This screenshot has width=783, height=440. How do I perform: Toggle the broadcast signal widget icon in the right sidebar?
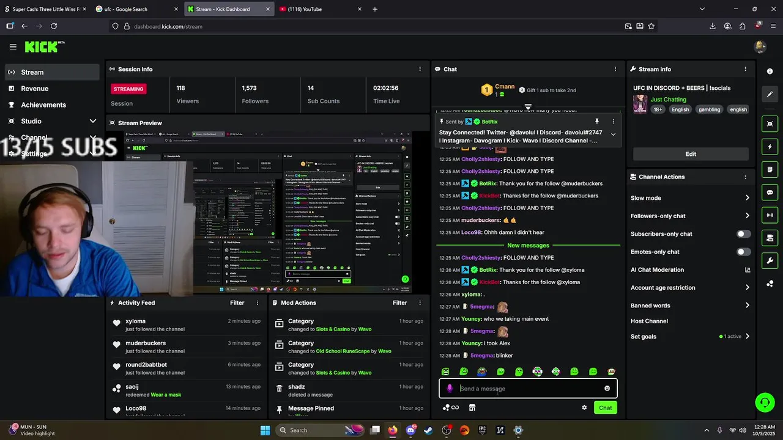770,215
